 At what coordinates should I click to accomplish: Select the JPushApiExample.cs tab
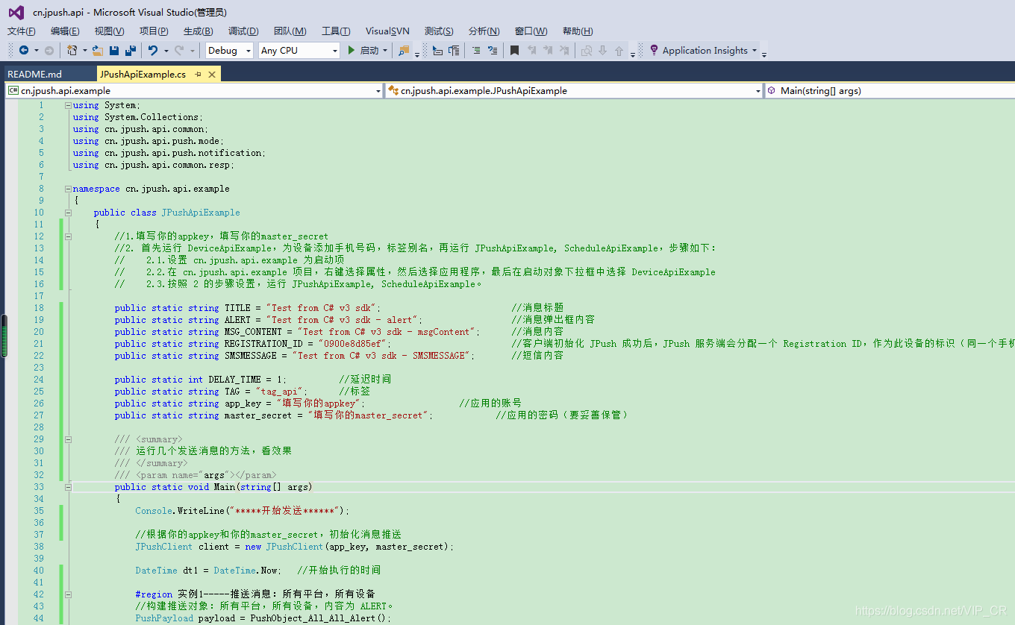143,74
